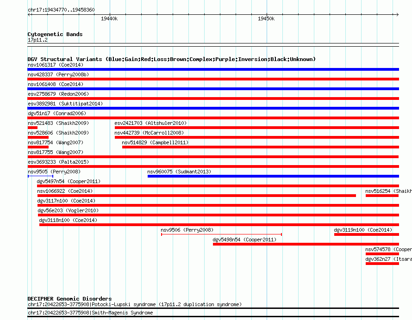Select the Smith-Magenis Syndrome entry
412x320 pixels.
[x=90, y=313]
